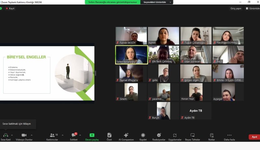
Task: Select Selen Baranoğlu's video thumbnail
Action: tap(132, 55)
